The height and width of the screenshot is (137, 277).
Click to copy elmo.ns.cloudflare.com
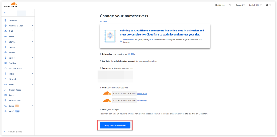tap(142, 93)
